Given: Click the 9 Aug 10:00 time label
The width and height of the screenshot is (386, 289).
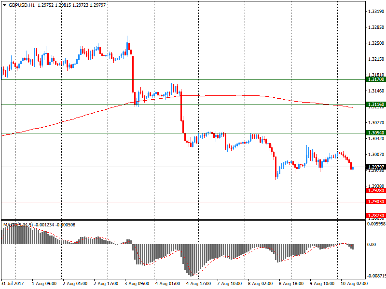Looking at the screenshot, I should click(x=322, y=284).
